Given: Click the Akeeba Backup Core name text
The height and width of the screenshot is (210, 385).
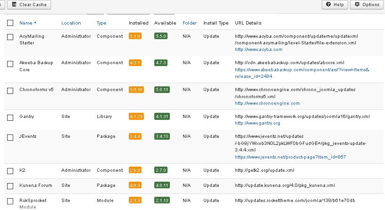Looking at the screenshot, I should 36,66.
